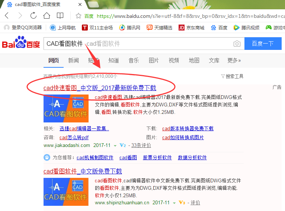Reload the page with refresh icon
The height and width of the screenshot is (211, 285).
point(33,16)
